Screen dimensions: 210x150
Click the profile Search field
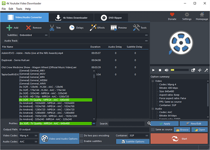pyautogui.click(x=127, y=123)
